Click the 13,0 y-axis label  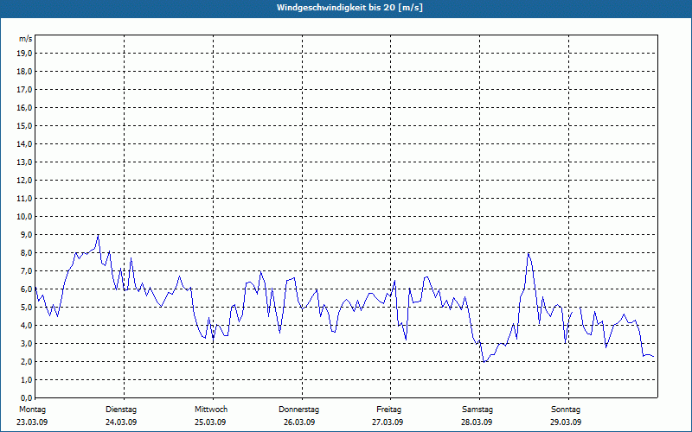[24, 162]
